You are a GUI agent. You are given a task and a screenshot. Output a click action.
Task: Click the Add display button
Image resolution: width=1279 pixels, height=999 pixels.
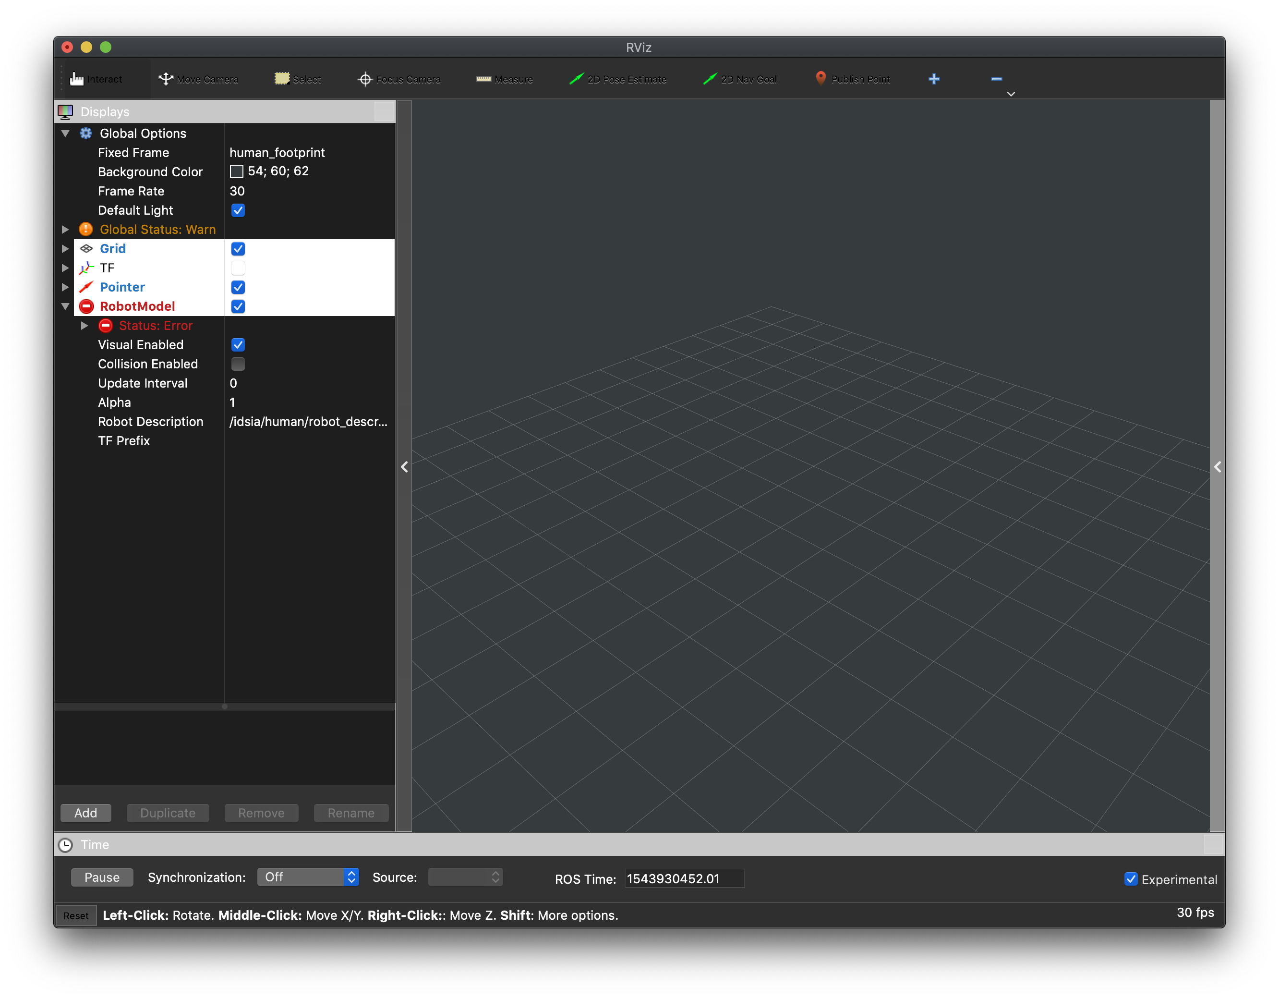85,813
